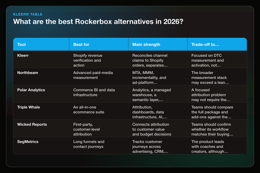Click 'Attribution, dashboards, data infrastructure' cell
This screenshot has width=260, height=173.
click(x=158, y=111)
